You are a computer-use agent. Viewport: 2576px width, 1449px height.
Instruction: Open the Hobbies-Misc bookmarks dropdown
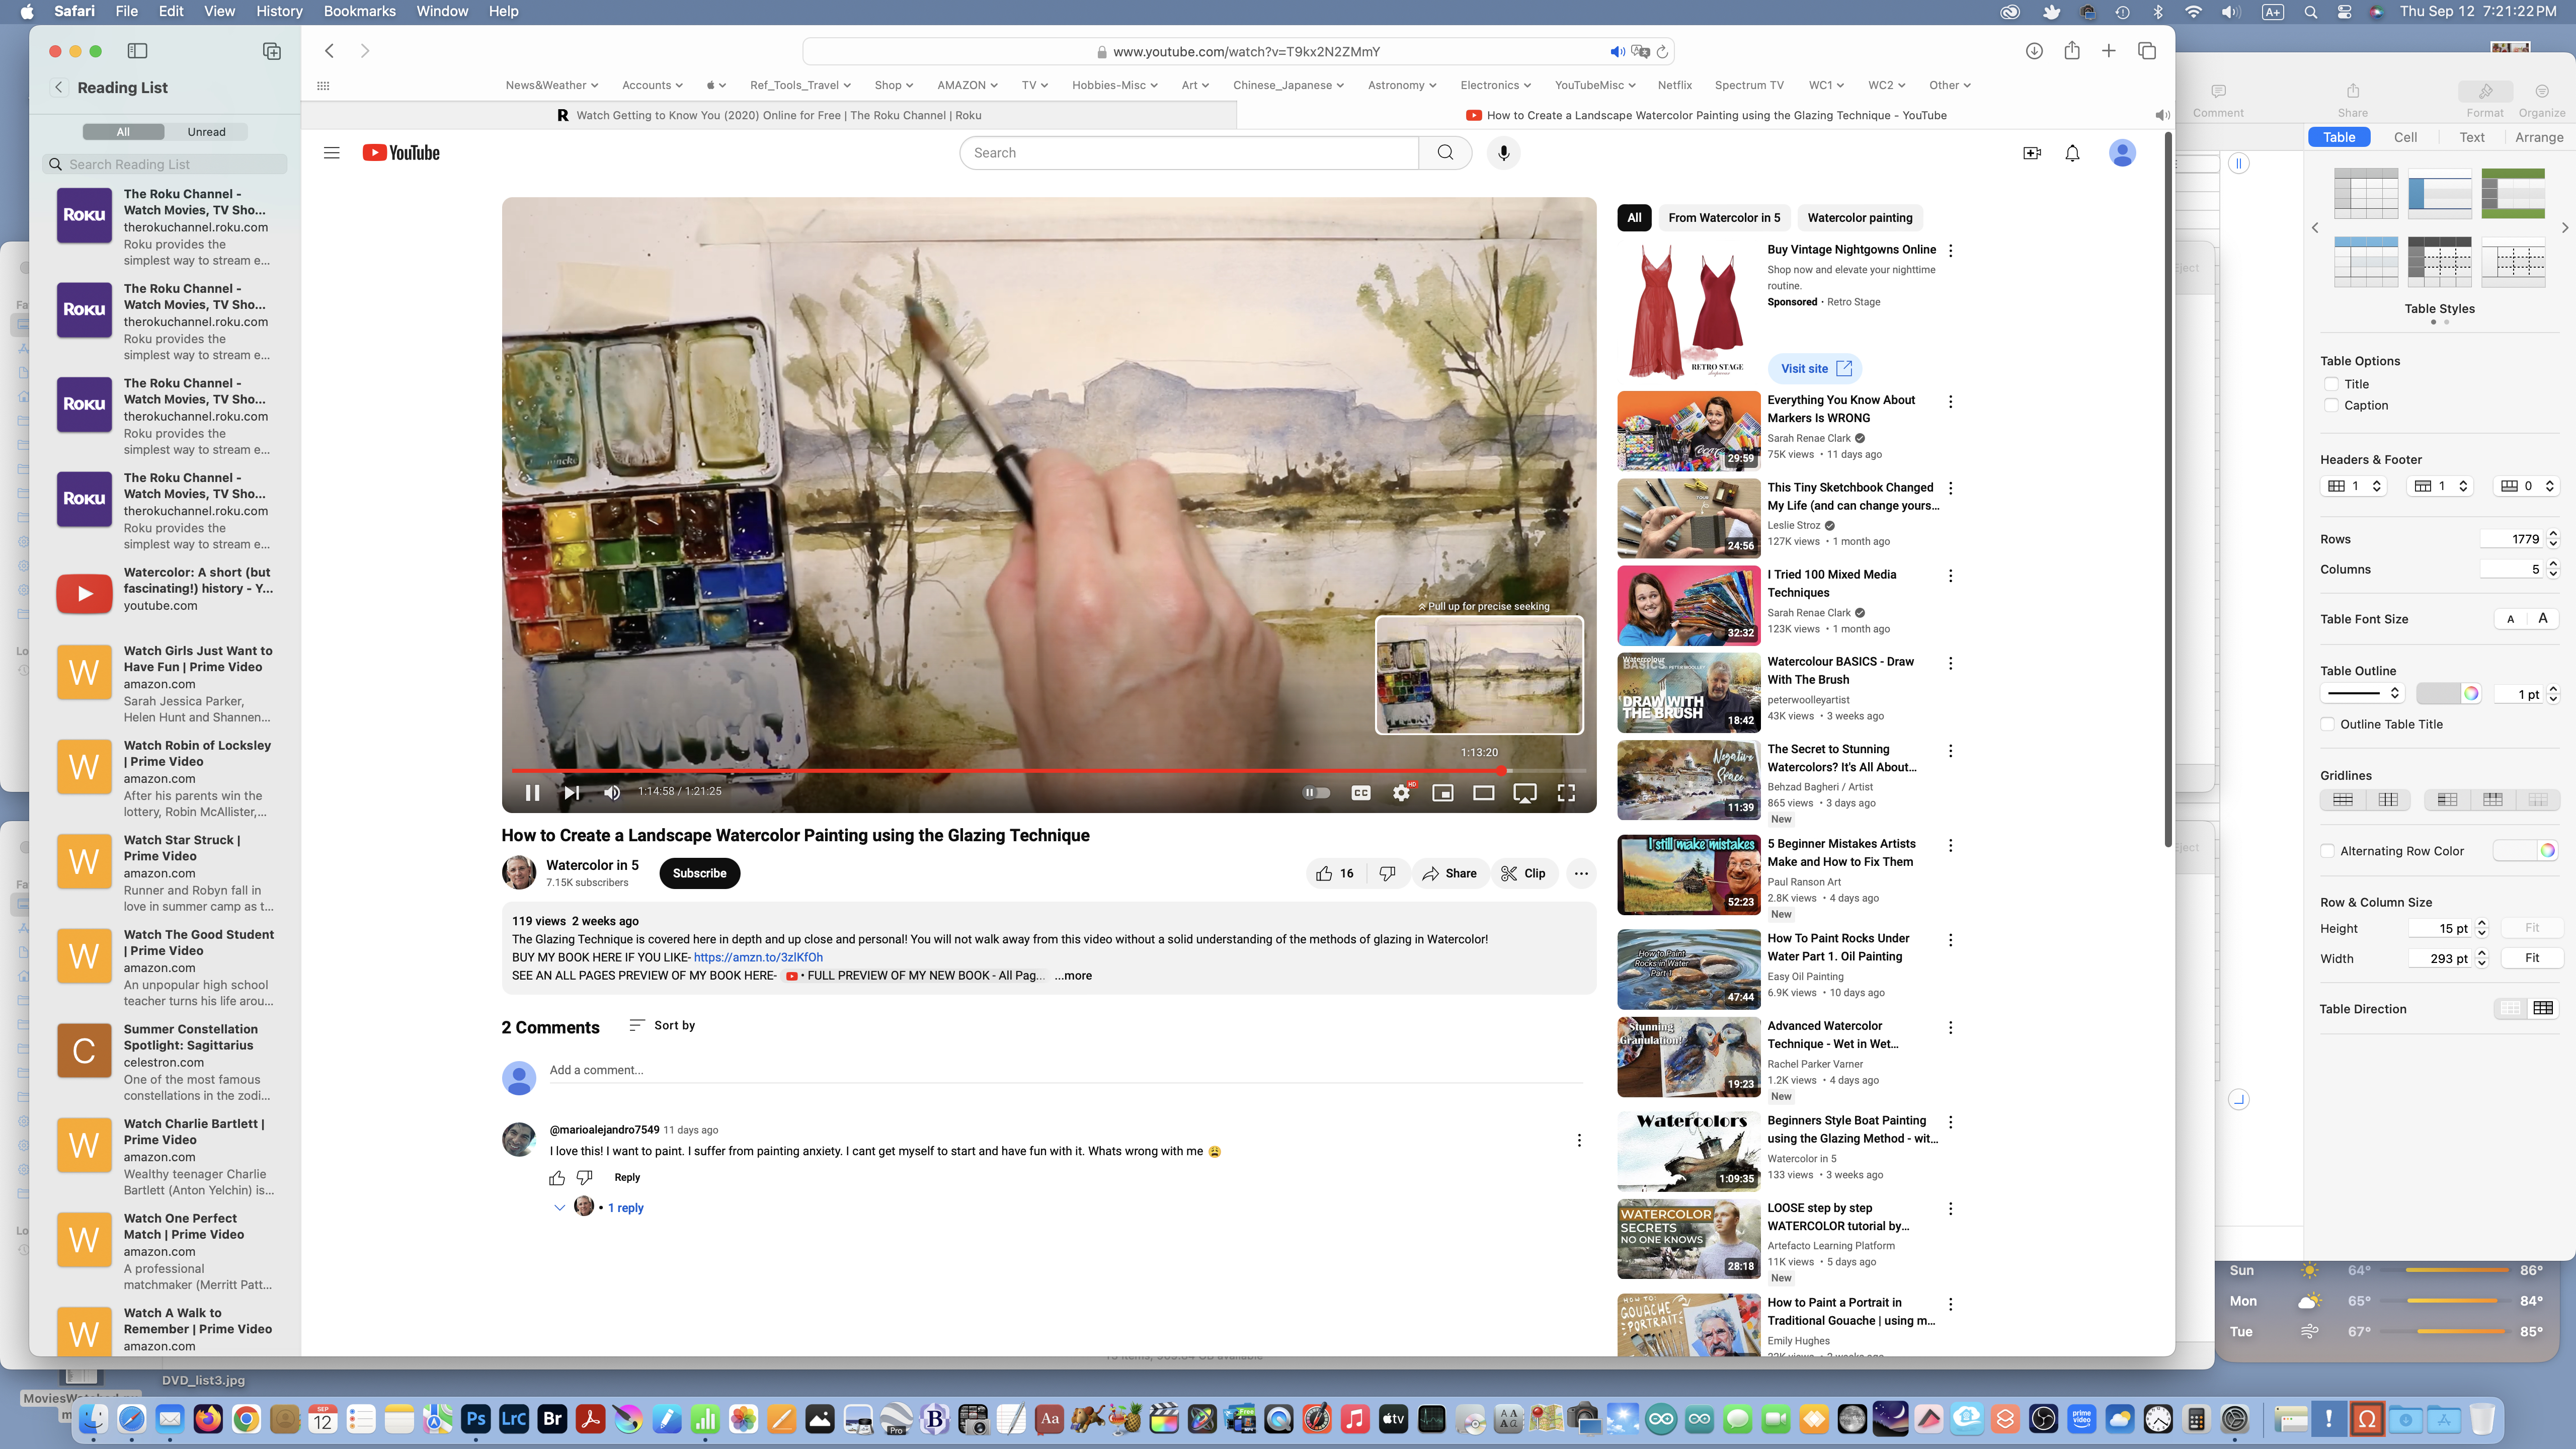(1114, 85)
